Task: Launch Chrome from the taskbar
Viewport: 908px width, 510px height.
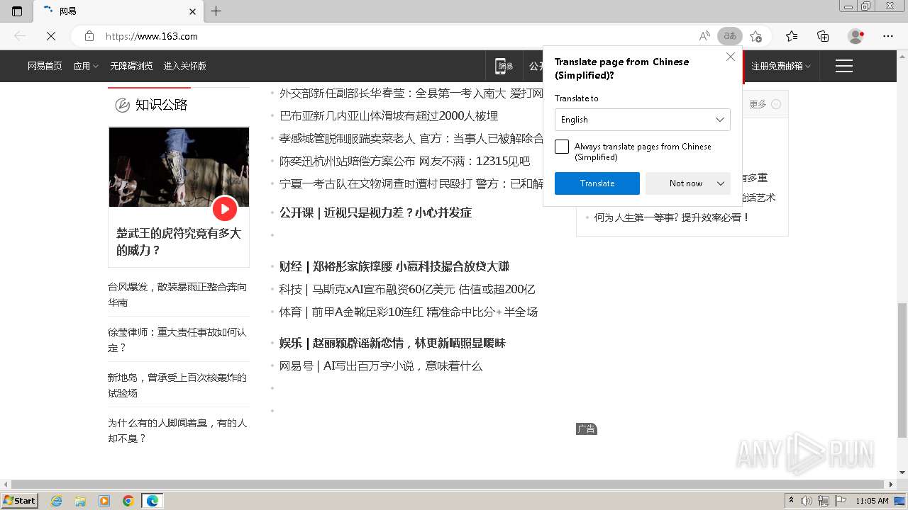Action: (128, 501)
